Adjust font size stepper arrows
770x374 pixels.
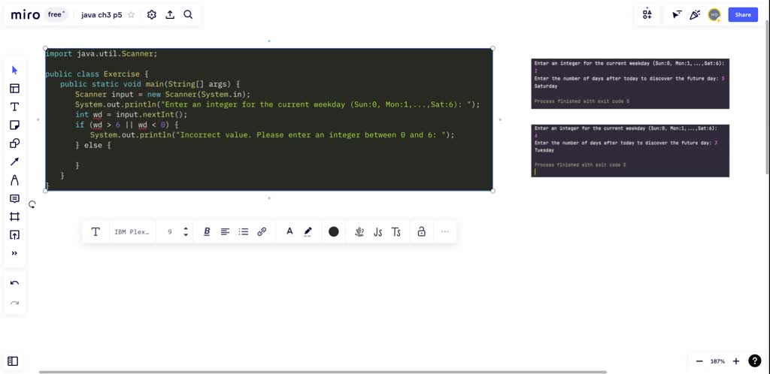point(186,232)
